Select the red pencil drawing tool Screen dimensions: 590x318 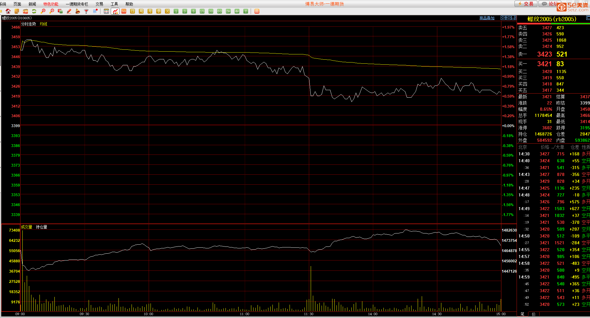point(69,11)
